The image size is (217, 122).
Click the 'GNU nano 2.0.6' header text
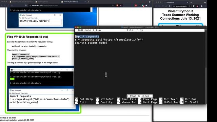point(89,30)
